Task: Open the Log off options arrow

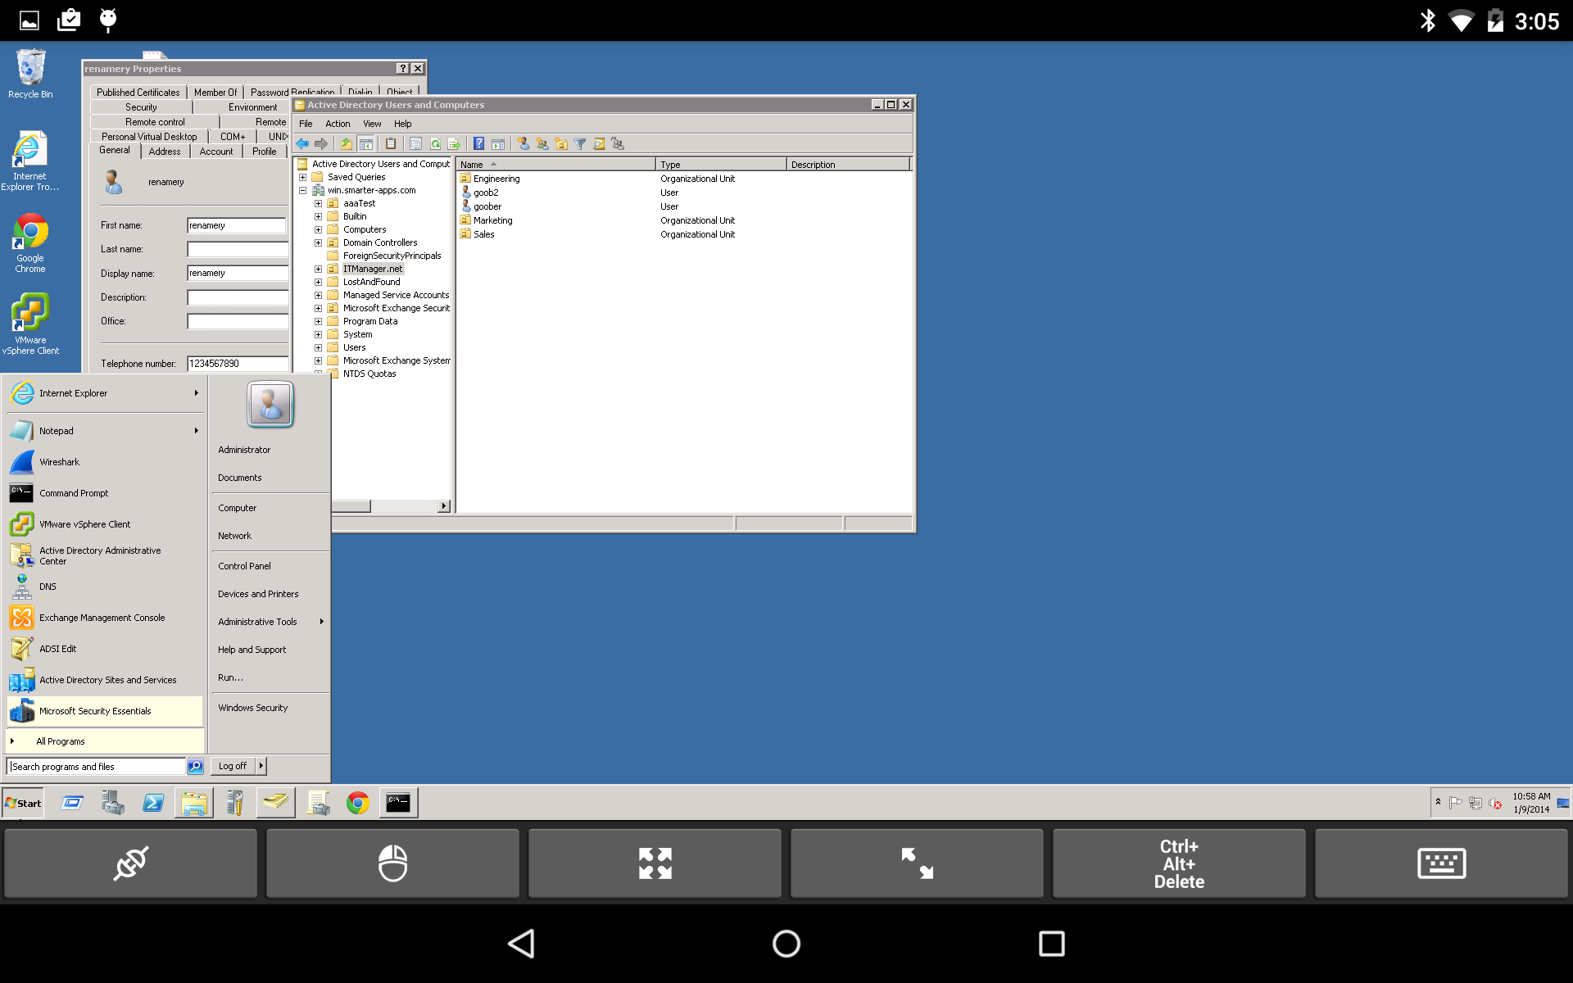Action: click(x=261, y=767)
